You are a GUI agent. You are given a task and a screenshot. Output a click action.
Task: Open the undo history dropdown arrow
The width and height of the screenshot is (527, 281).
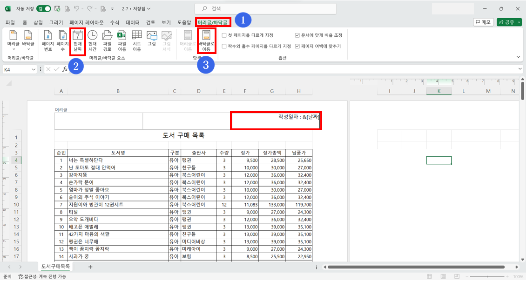83,9
